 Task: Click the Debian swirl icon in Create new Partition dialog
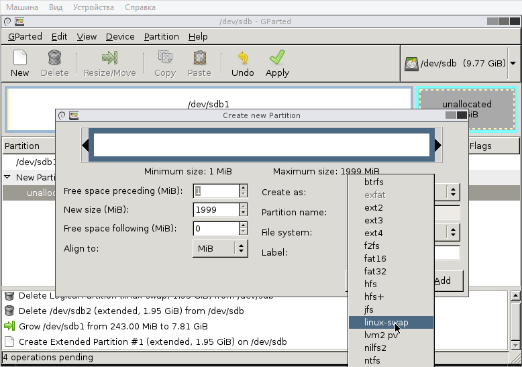pyautogui.click(x=62, y=115)
